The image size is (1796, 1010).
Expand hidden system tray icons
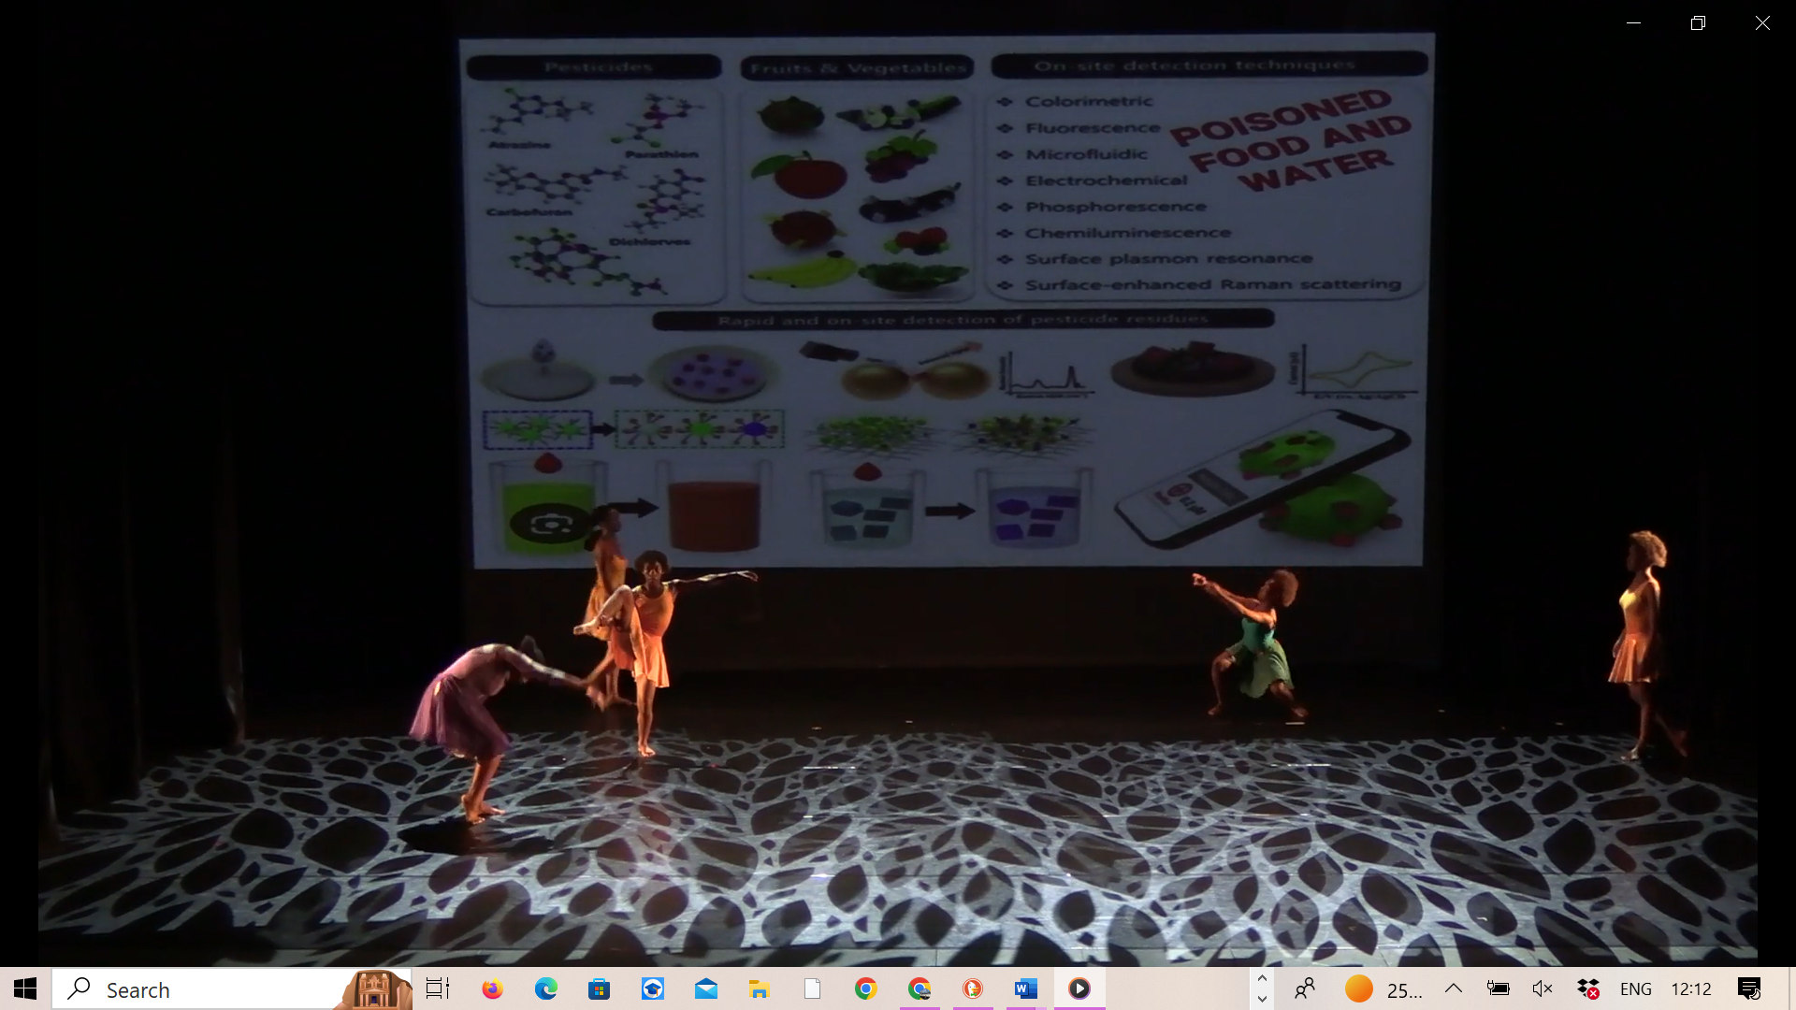pyautogui.click(x=1453, y=988)
